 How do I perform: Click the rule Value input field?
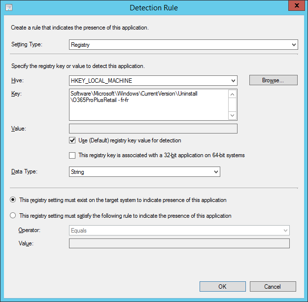pyautogui.click(x=179, y=243)
